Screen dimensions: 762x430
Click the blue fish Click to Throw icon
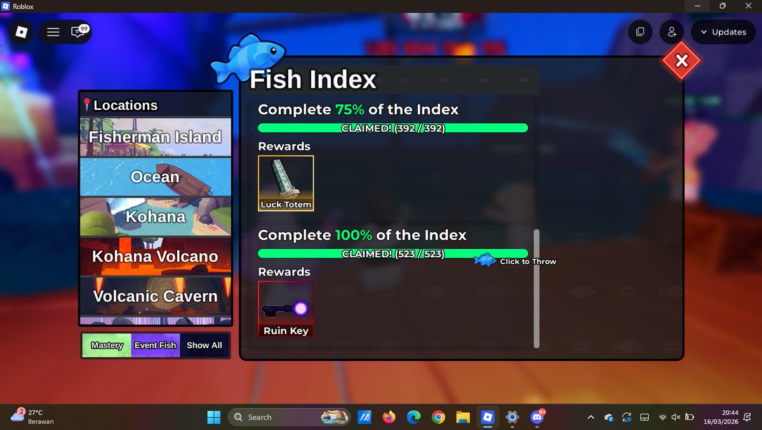point(485,260)
